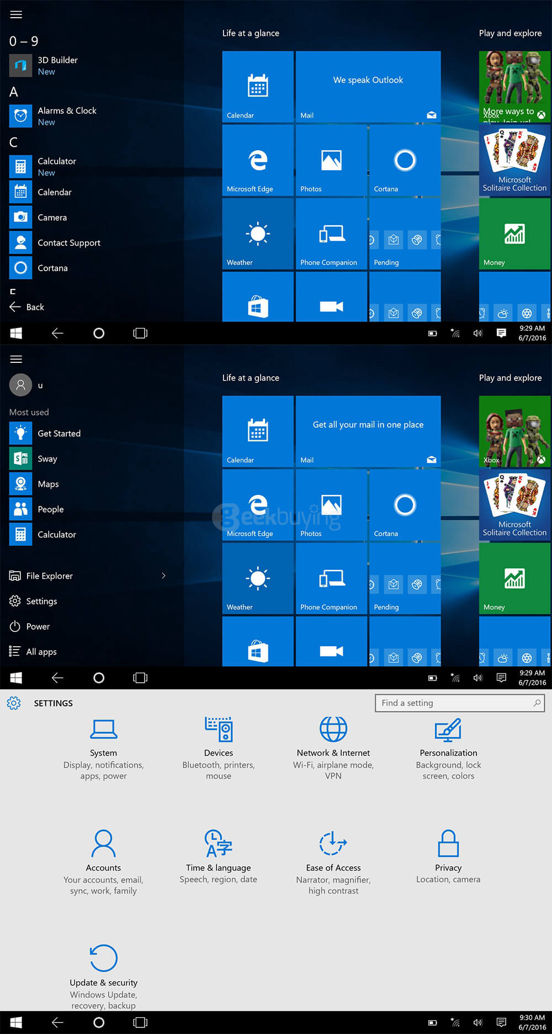Open the Accounts settings category
The width and height of the screenshot is (552, 1034).
click(103, 861)
